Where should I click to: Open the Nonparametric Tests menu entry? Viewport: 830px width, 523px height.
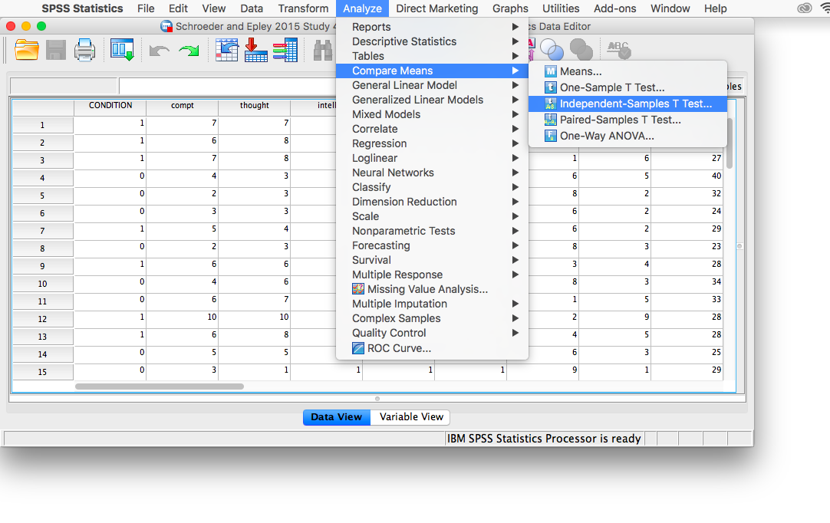(x=433, y=231)
